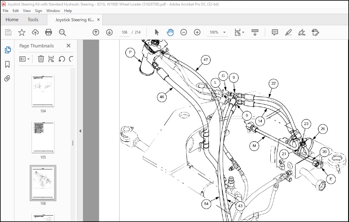
Task: Rotate page counterclockwise in thumbnails panel
Action: pyautogui.click(x=62, y=59)
